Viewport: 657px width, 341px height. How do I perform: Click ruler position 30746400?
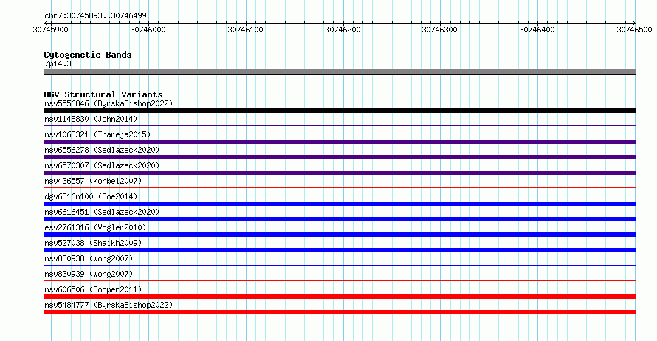point(537,30)
